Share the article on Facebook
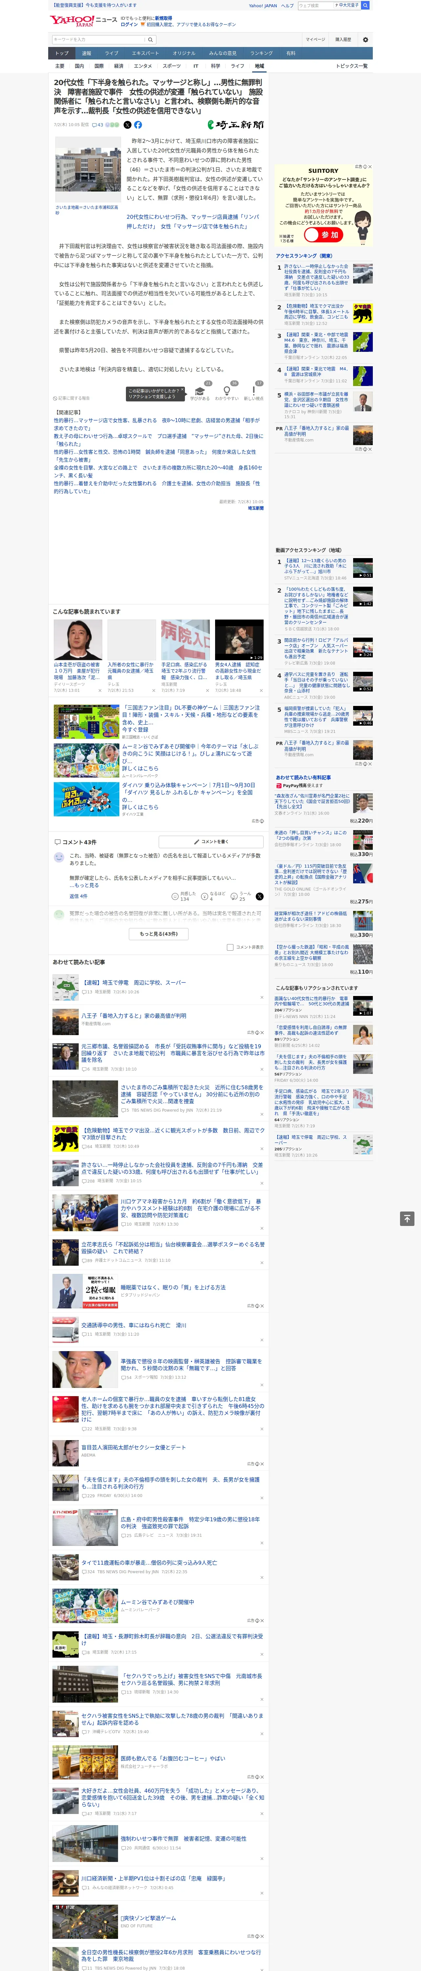Screen dimensions: 421x1971 pos(138,125)
